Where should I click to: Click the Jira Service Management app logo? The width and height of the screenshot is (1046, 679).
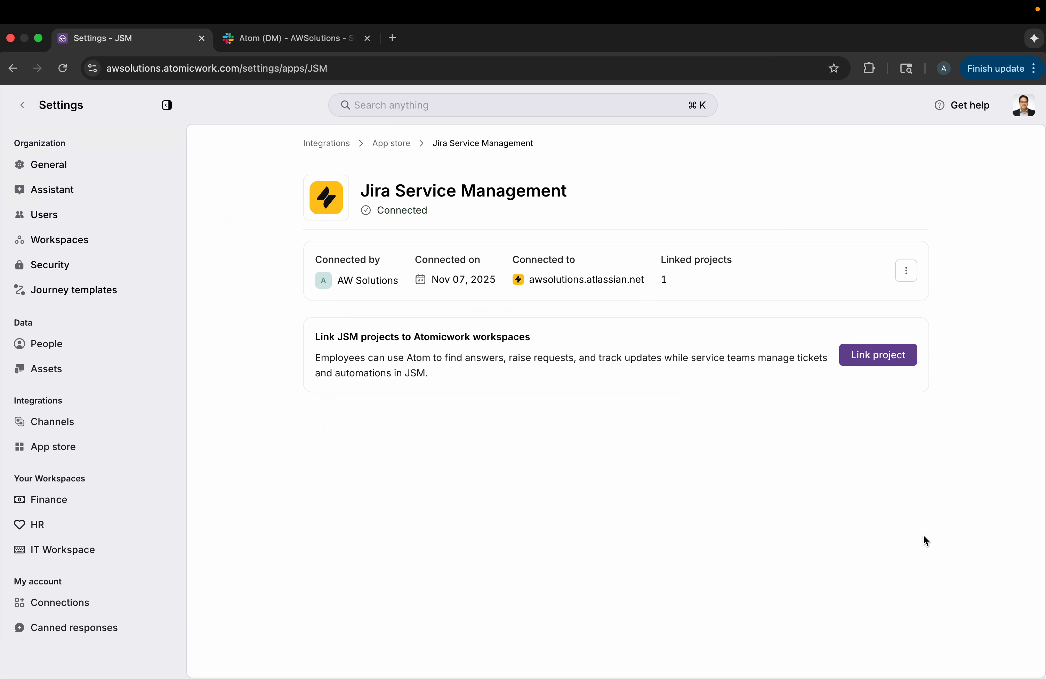(x=326, y=198)
